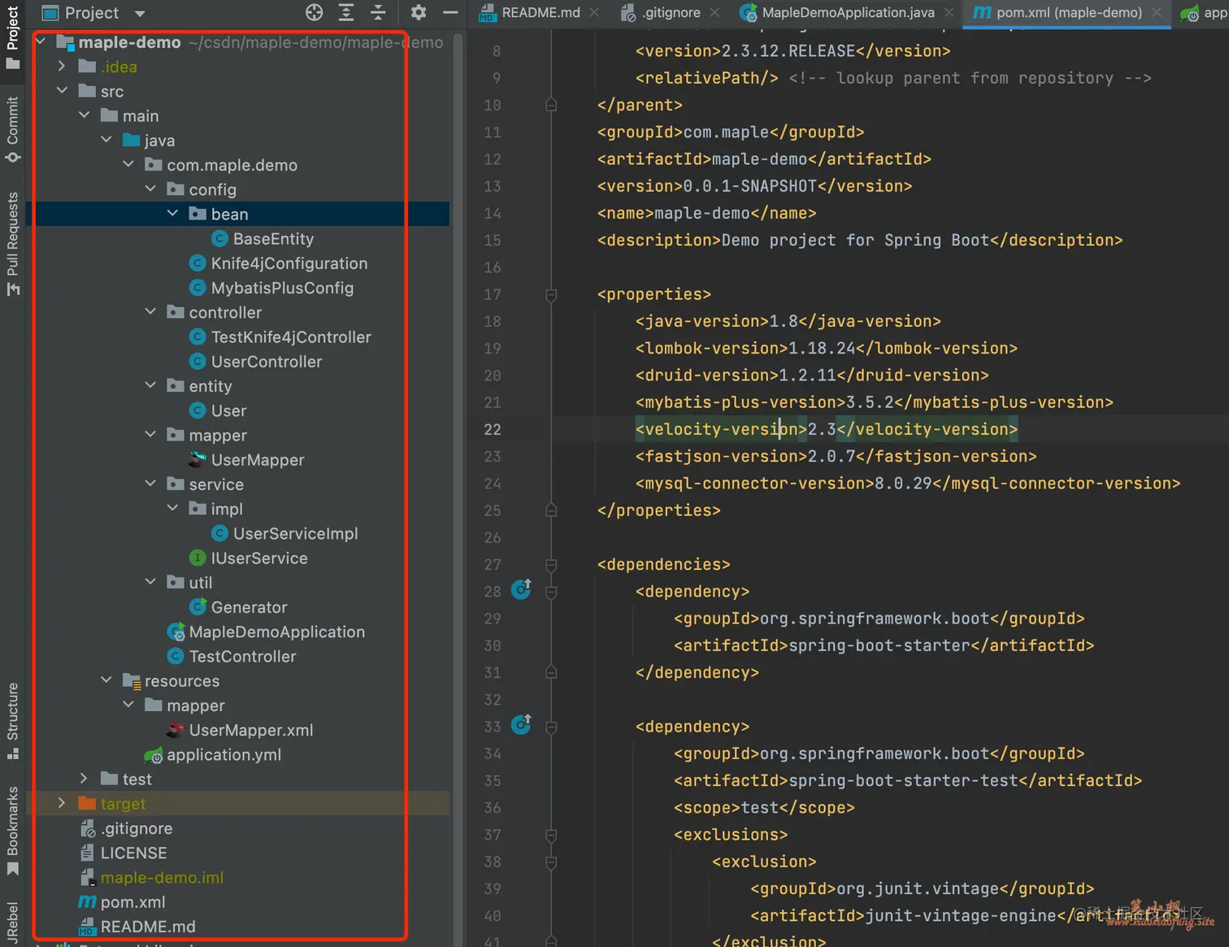The height and width of the screenshot is (947, 1229).
Task: Close the README.md tab
Action: [594, 12]
